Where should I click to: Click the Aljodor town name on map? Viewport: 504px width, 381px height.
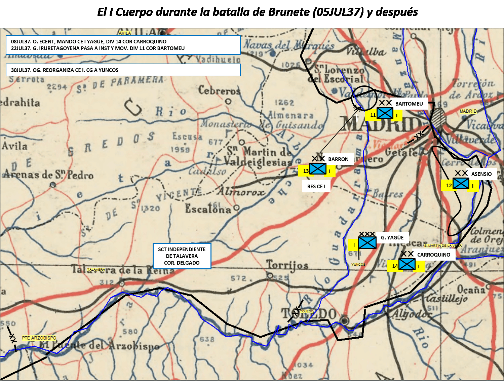point(412,314)
